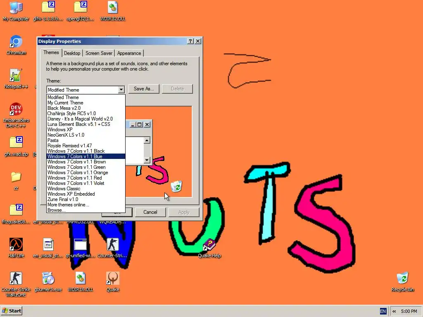The height and width of the screenshot is (317, 423).
Task: Select Windows 7 Colors v1.1 Red
Action: click(x=86, y=178)
